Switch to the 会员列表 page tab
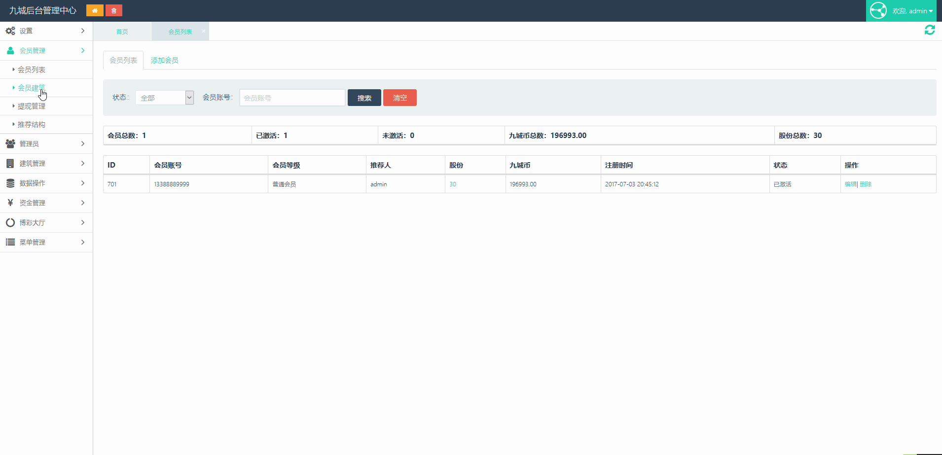This screenshot has width=942, height=455. [x=180, y=32]
